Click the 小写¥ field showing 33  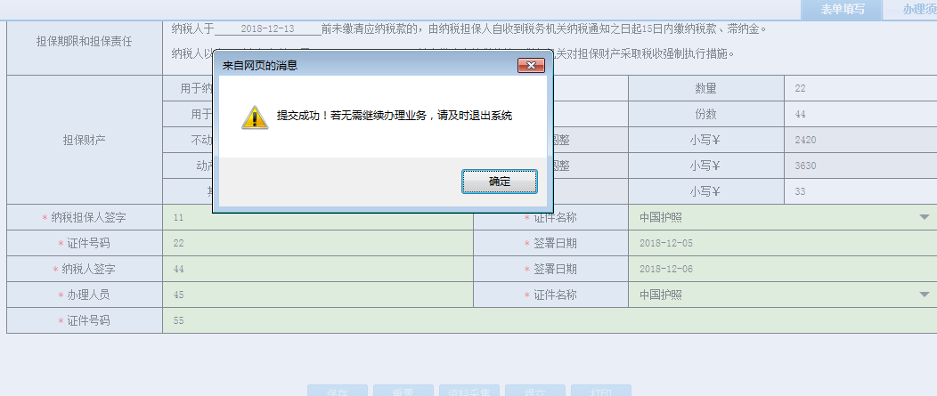coord(860,191)
